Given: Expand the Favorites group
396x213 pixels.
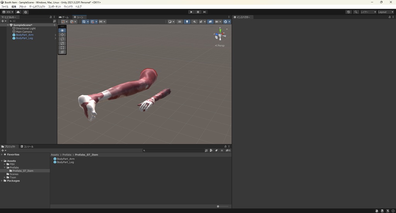Looking at the screenshot, I should coord(2,155).
